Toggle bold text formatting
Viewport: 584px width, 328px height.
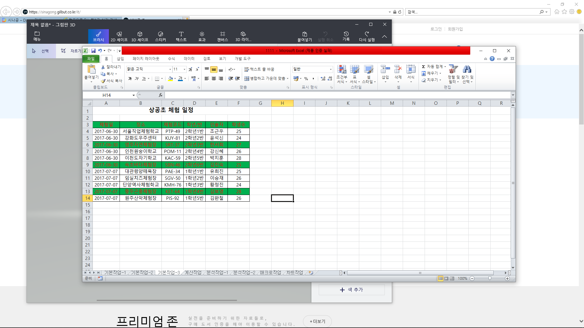click(130, 79)
